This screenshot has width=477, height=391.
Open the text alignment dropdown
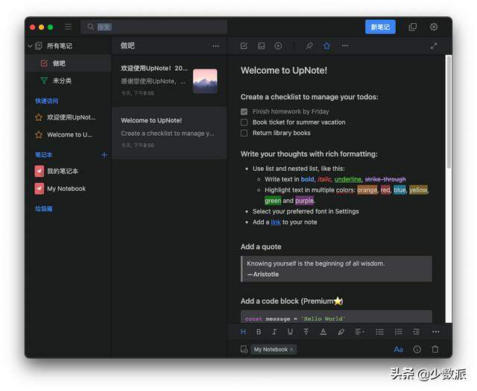(359, 331)
